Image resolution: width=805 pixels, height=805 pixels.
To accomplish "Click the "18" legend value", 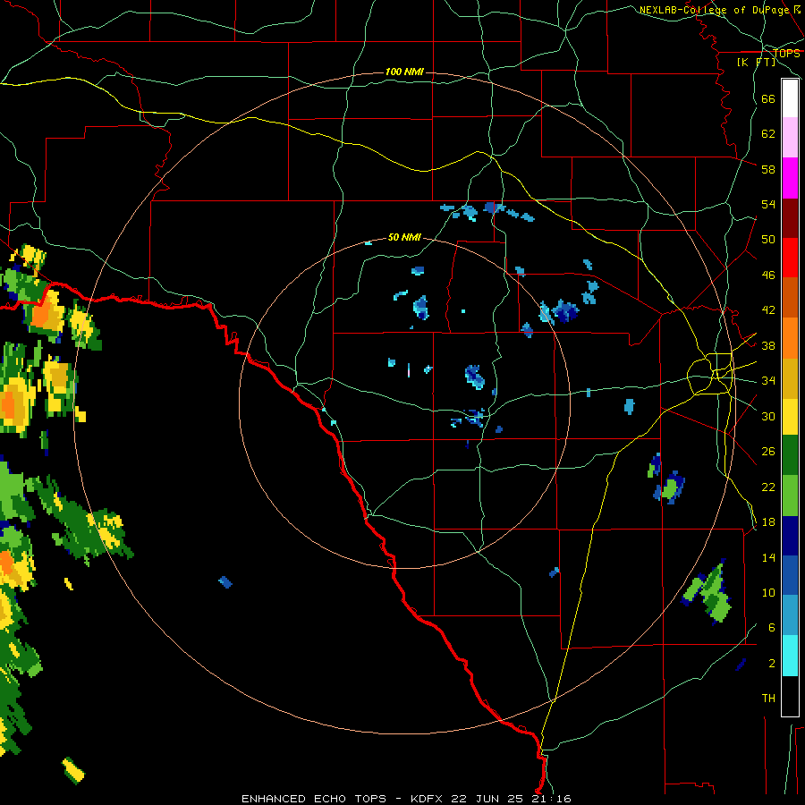I will click(x=768, y=522).
